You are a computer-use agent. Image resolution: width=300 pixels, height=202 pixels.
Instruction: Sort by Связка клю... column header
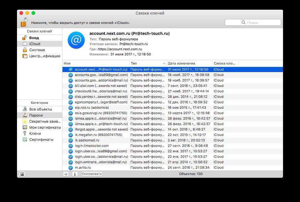(225, 63)
